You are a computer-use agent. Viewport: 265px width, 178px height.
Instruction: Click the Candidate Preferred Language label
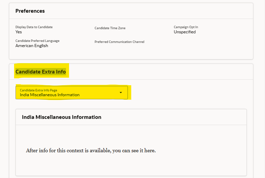(37, 41)
